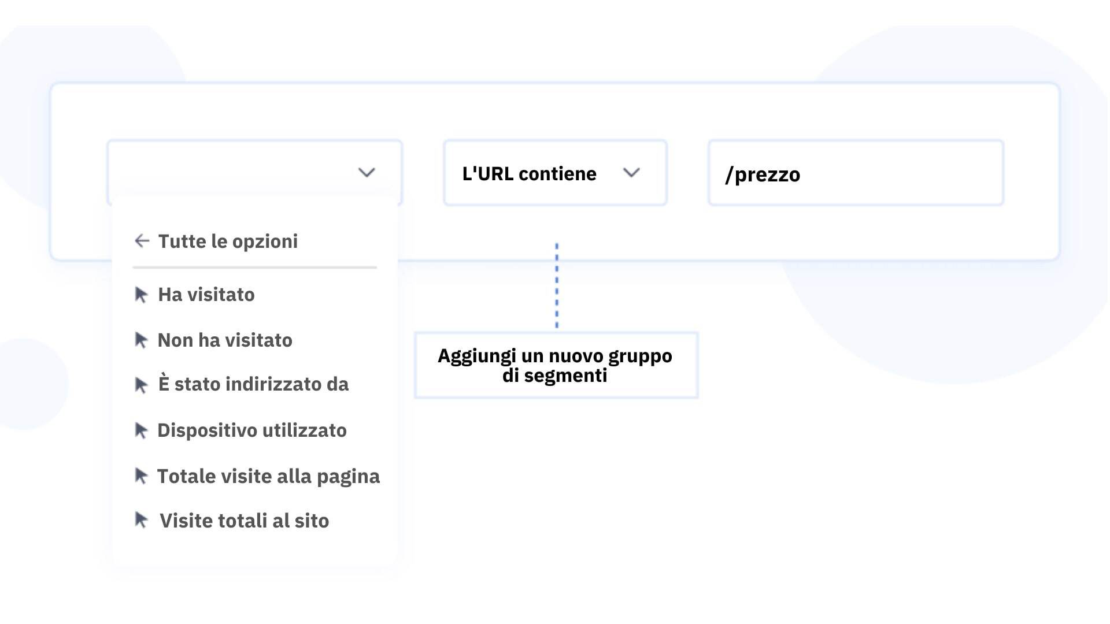Image resolution: width=1110 pixels, height=624 pixels.
Task: Expand the L'URL contiene dropdown chevron
Action: click(x=631, y=173)
